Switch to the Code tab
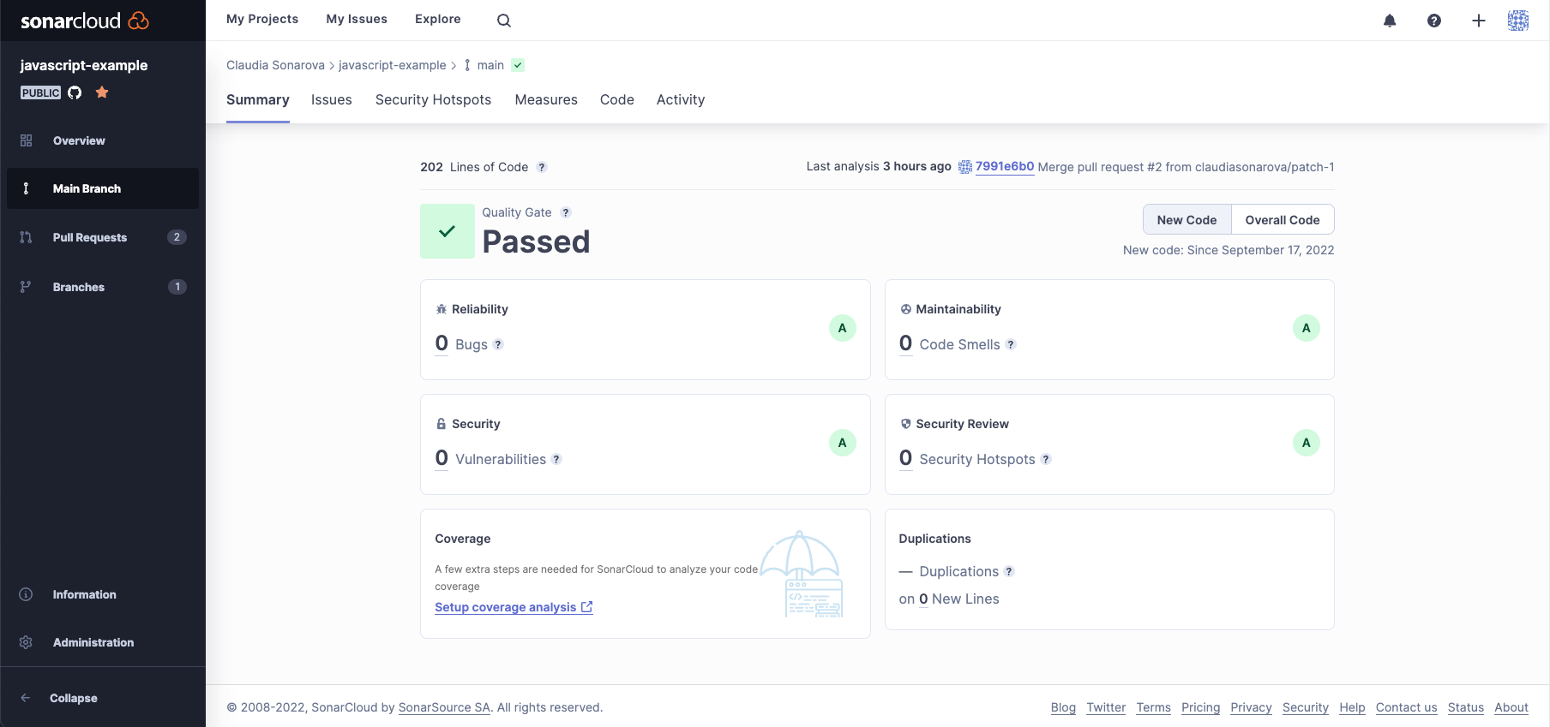Screen dimensions: 1550x727 pyautogui.click(x=617, y=100)
